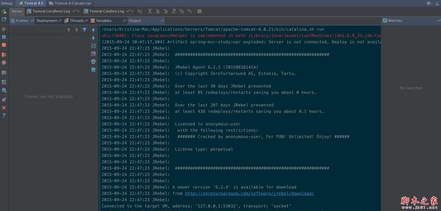Pause the program with the pause icon
This screenshot has width=441, height=211.
[4, 37]
